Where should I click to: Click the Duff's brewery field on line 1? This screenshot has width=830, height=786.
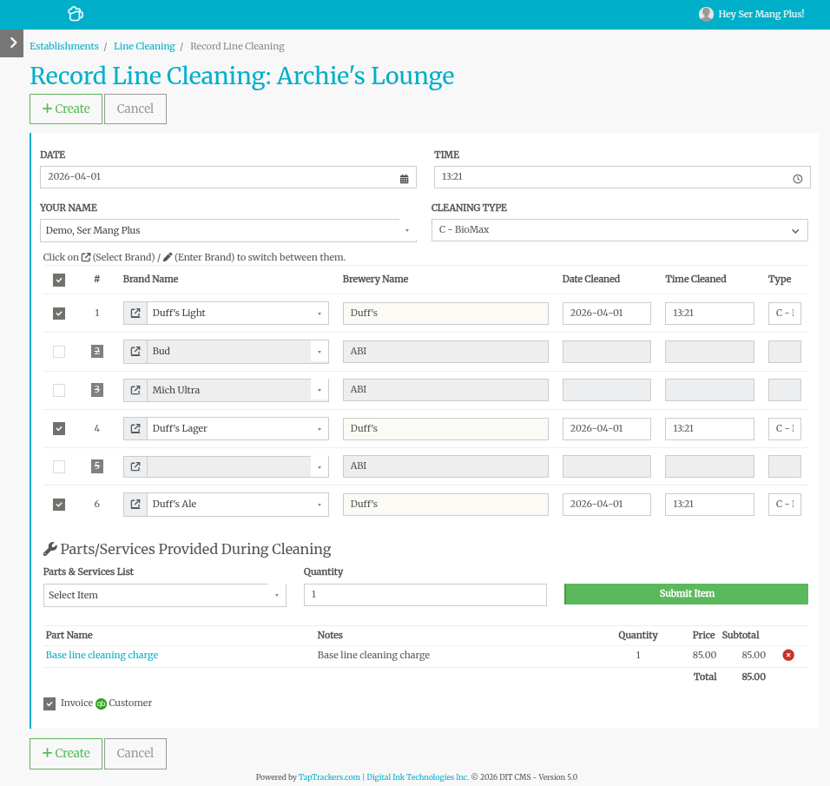point(445,314)
